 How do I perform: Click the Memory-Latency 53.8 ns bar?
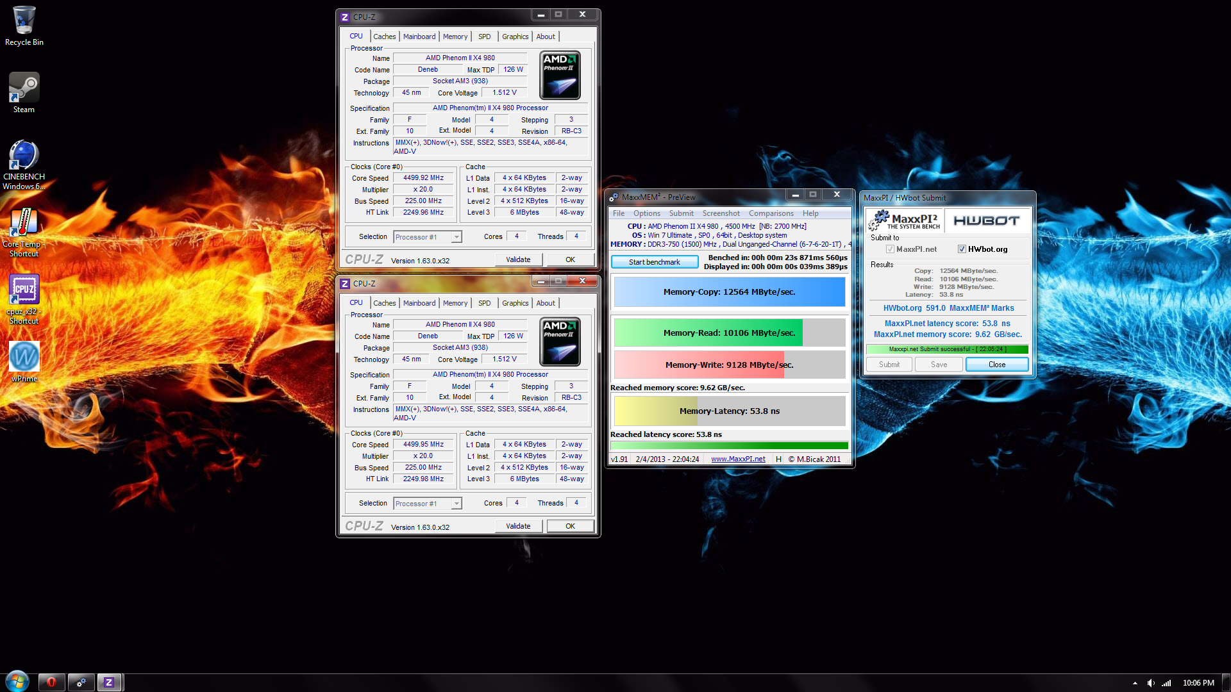pos(730,411)
